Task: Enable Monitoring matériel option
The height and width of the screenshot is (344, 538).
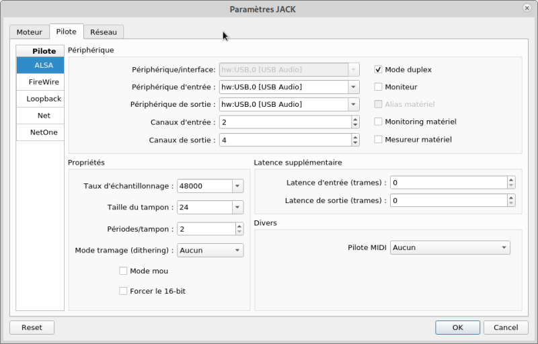Action: tap(379, 122)
